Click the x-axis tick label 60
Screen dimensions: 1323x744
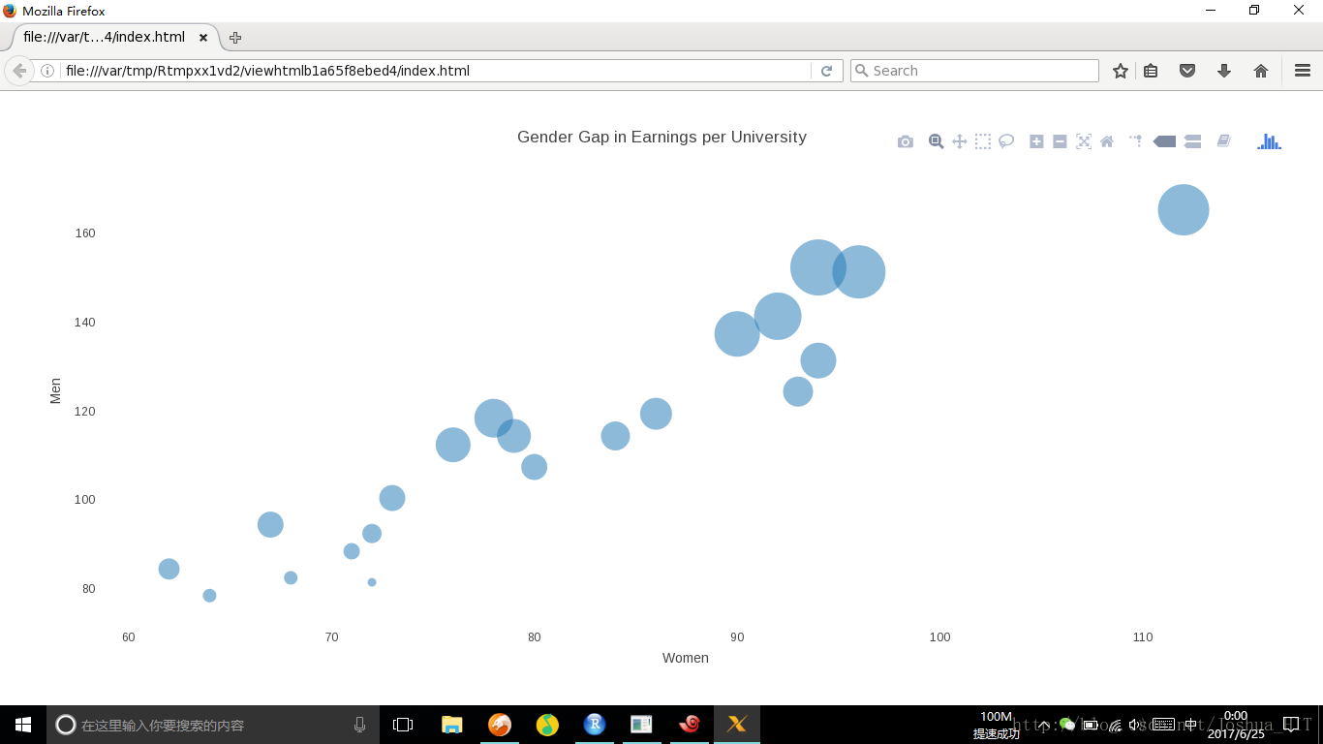click(x=128, y=637)
